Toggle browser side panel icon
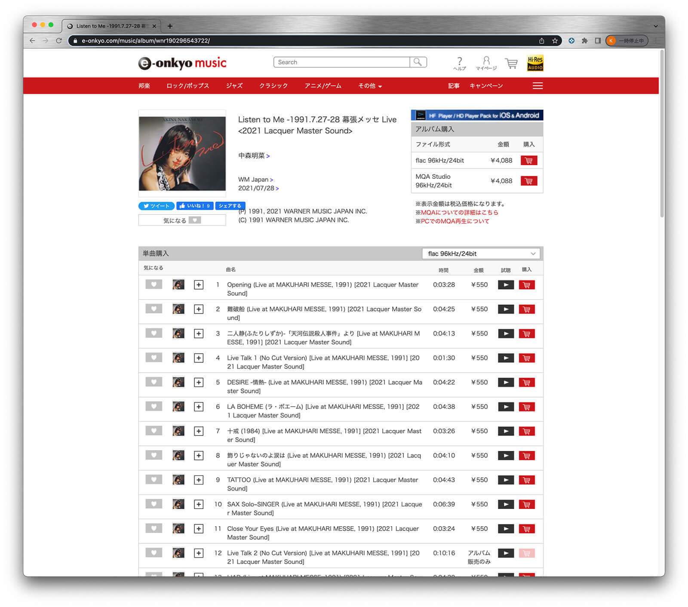 click(598, 40)
